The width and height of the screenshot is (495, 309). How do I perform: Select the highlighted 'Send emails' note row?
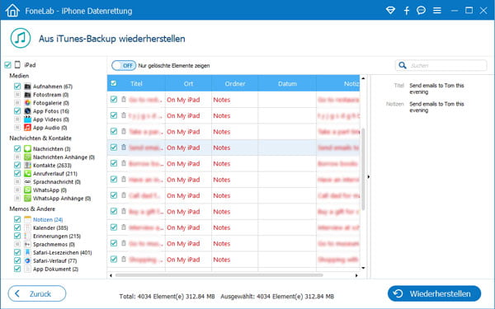pos(233,147)
